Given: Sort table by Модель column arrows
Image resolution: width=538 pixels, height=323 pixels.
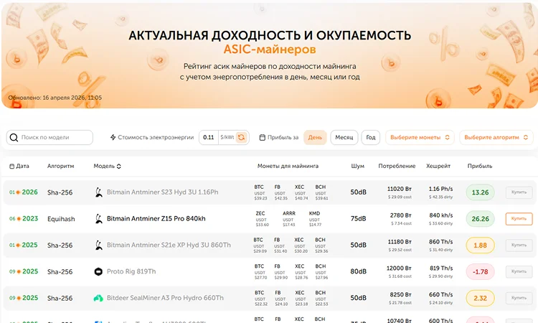Looking at the screenshot, I should click(118, 166).
